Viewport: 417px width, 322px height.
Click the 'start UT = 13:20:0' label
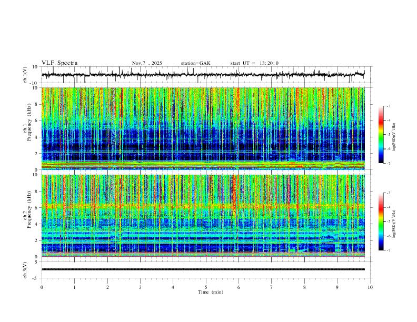[x=254, y=63]
